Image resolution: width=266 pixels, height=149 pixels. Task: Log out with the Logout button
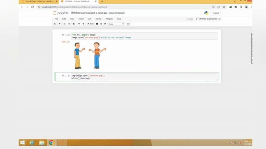216,13
